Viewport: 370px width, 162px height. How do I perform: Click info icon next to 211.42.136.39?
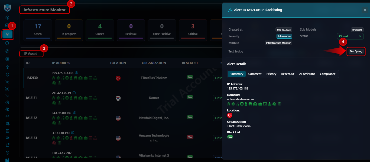[x=74, y=93]
